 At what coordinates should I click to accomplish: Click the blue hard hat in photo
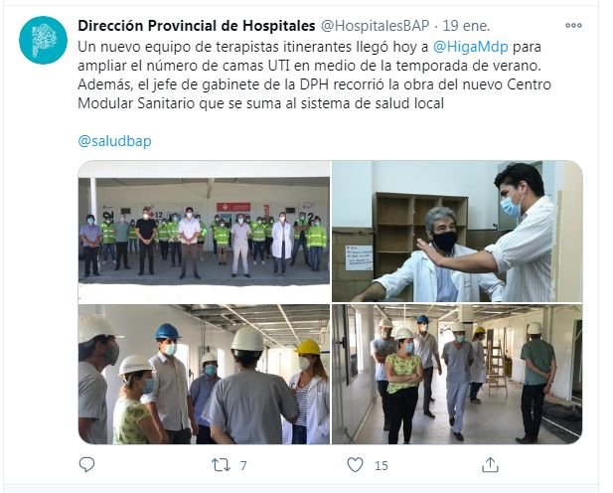click(x=167, y=331)
